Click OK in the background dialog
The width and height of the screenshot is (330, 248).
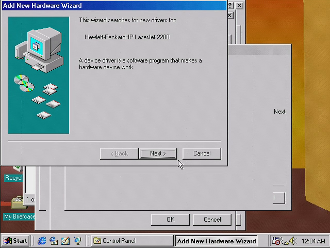[170, 220]
